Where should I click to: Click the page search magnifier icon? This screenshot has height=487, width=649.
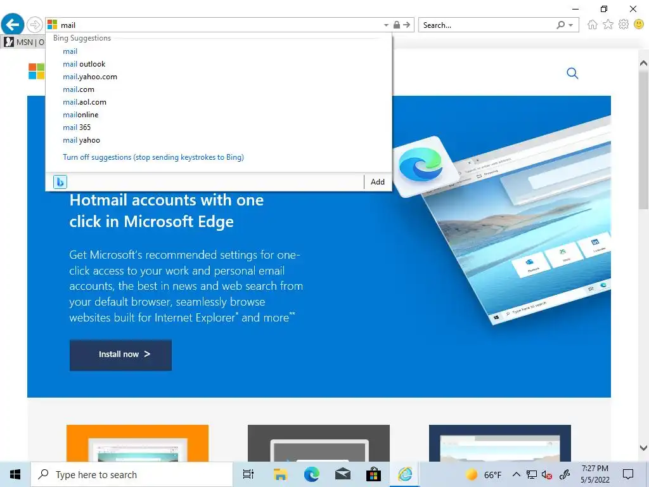tap(572, 74)
